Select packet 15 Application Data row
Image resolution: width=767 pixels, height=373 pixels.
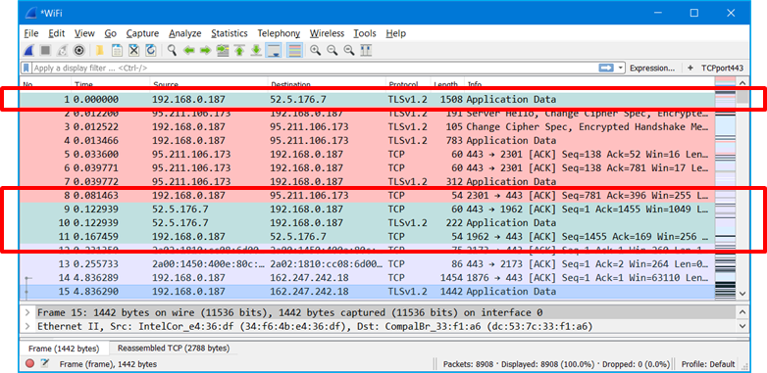tap(367, 292)
